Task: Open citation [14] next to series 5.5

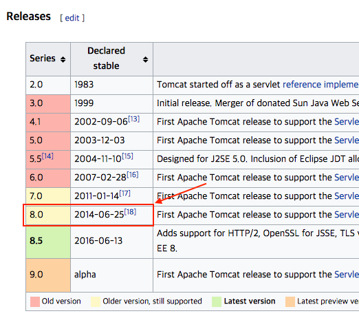Action: (47, 156)
